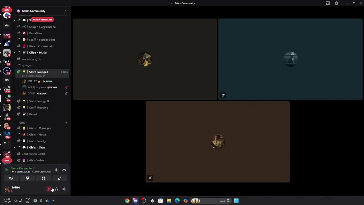
Task: Open Girls · News announcement channel
Action: click(42, 135)
